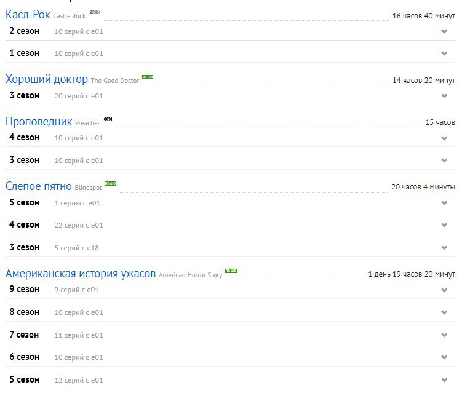
Task: Click the ON AIR badge beside The Good Doctor
Action: pos(148,77)
